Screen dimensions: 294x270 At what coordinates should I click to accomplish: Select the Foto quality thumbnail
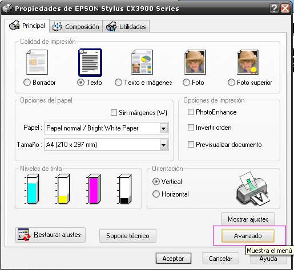coord(195,62)
